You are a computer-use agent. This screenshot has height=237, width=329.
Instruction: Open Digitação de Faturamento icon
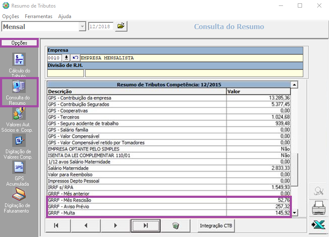[x=19, y=194]
